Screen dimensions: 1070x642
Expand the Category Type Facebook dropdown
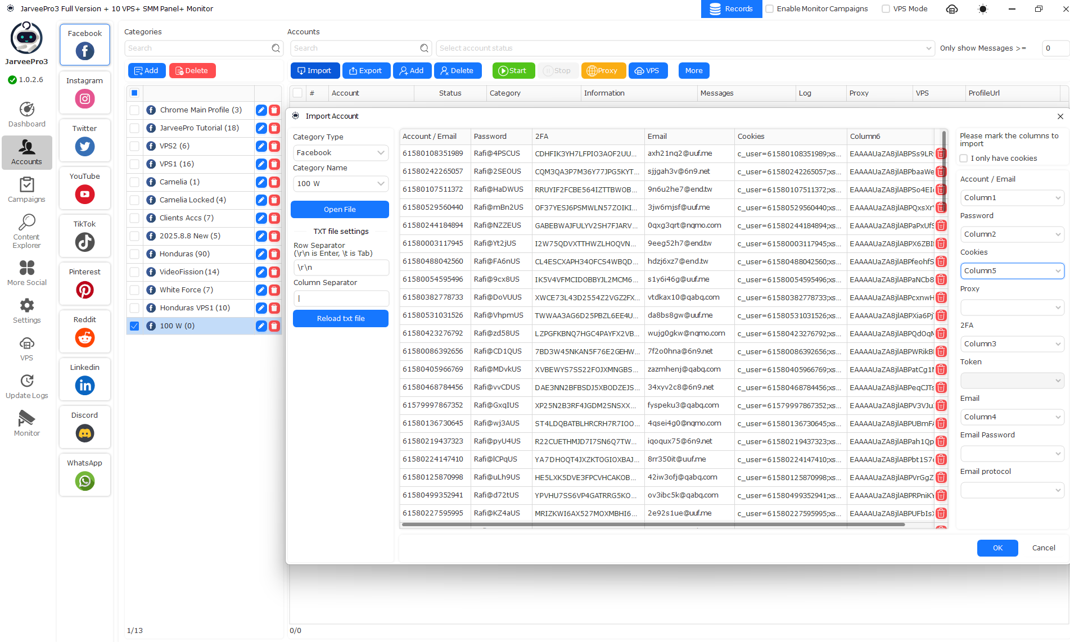click(340, 153)
